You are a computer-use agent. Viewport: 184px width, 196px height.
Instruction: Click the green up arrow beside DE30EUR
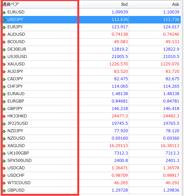click(x=4, y=49)
